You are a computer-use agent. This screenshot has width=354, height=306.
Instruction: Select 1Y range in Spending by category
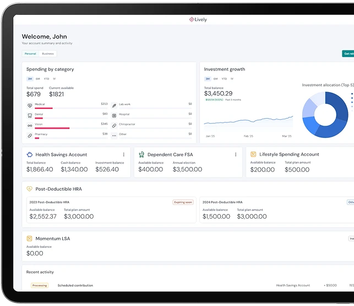click(x=54, y=79)
